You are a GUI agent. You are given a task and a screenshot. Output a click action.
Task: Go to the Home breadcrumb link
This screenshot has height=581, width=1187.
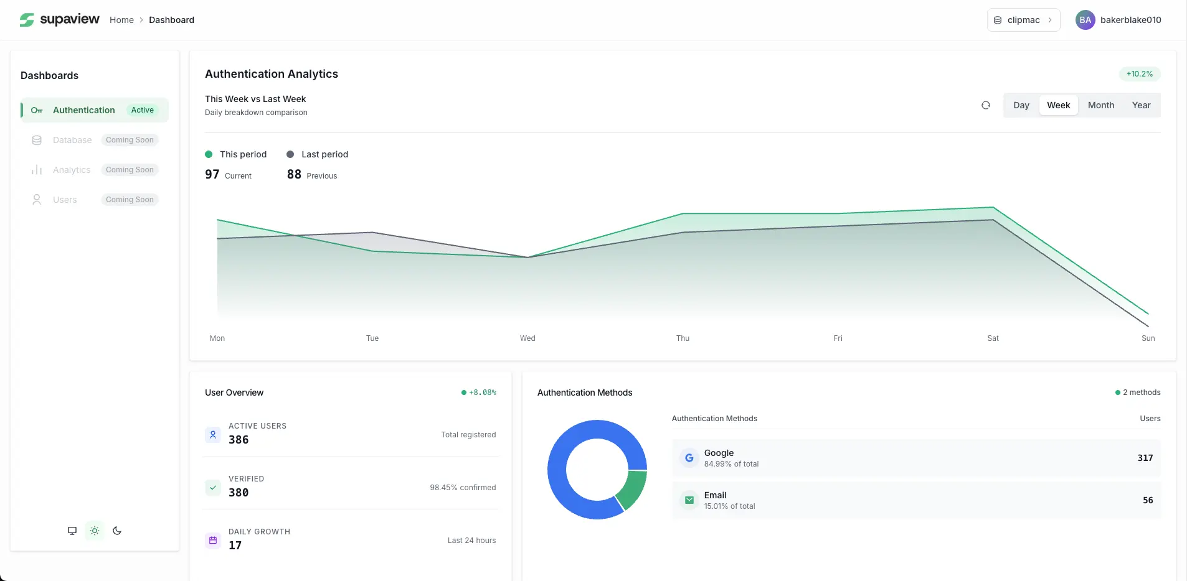pyautogui.click(x=121, y=20)
